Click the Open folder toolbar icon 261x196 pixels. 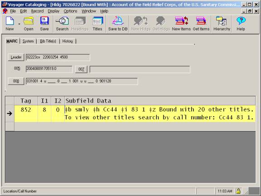point(29,24)
